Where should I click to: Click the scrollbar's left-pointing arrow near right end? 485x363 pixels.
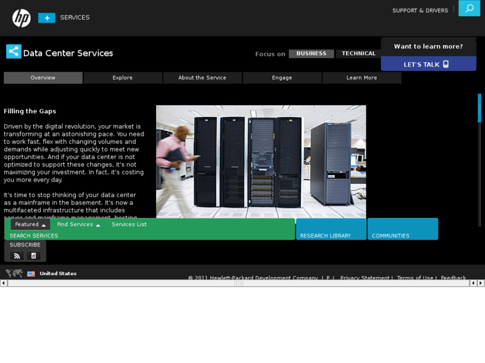coord(474,283)
